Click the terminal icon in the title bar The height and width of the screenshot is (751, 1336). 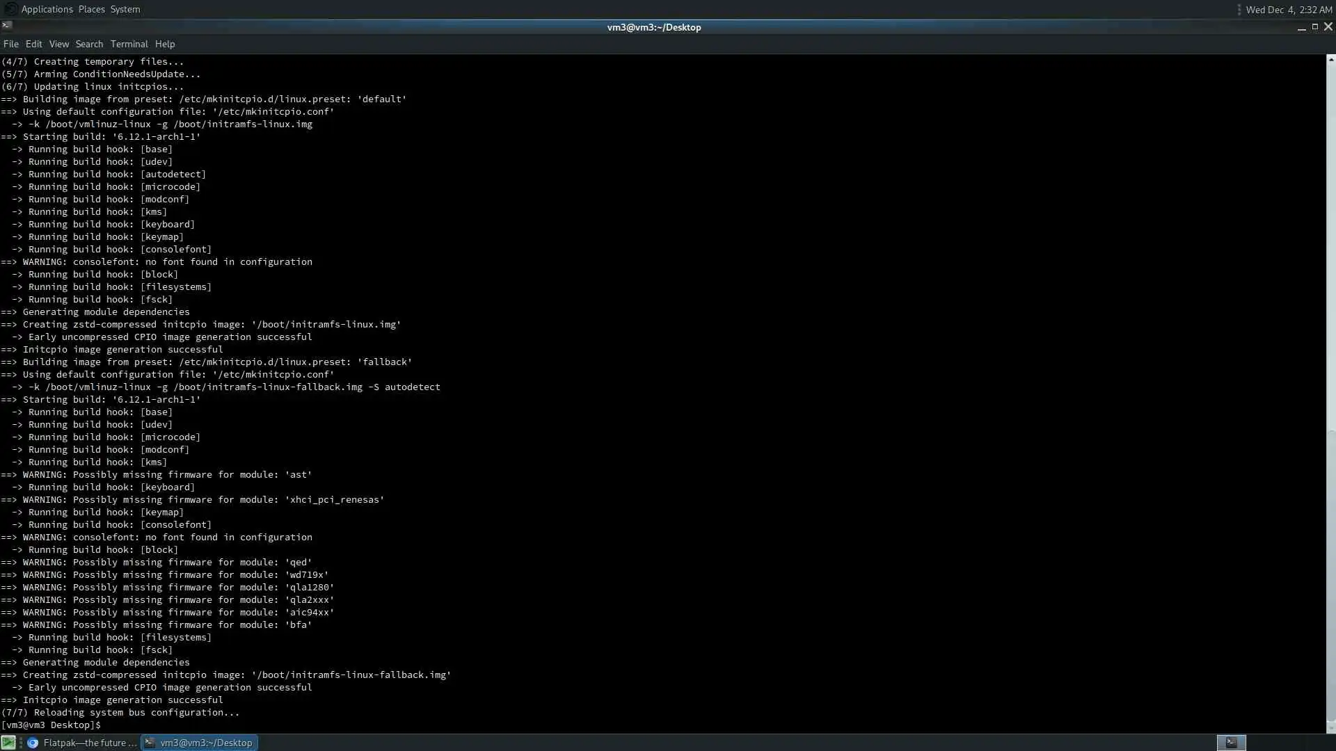tap(7, 26)
